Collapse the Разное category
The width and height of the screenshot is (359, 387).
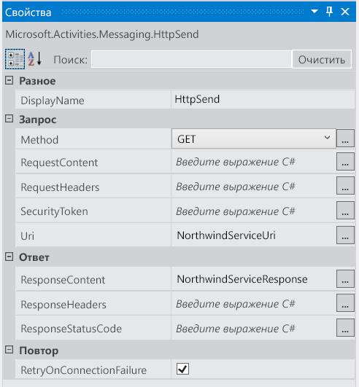tap(9, 80)
